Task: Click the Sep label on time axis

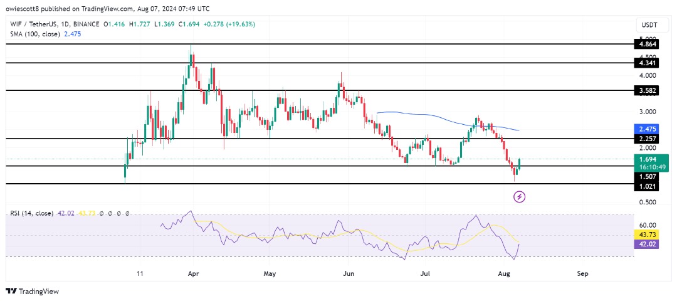Action: click(x=583, y=273)
